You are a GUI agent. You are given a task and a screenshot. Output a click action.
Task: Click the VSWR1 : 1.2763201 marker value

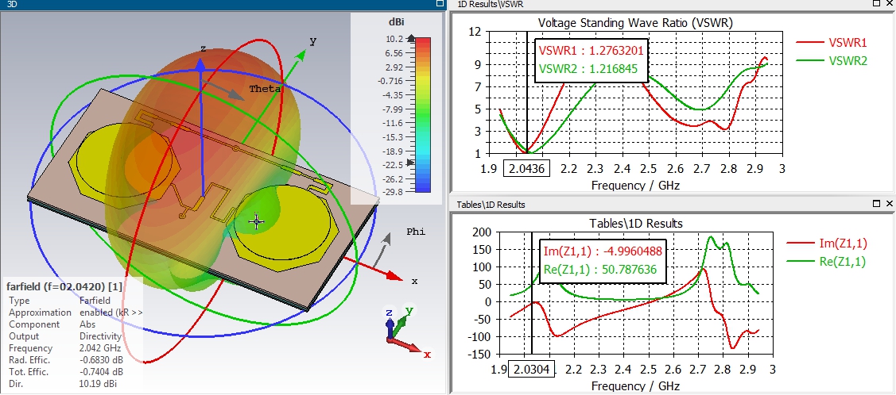pyautogui.click(x=592, y=51)
